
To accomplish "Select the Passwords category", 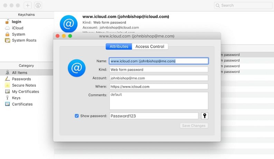I will (21, 79).
